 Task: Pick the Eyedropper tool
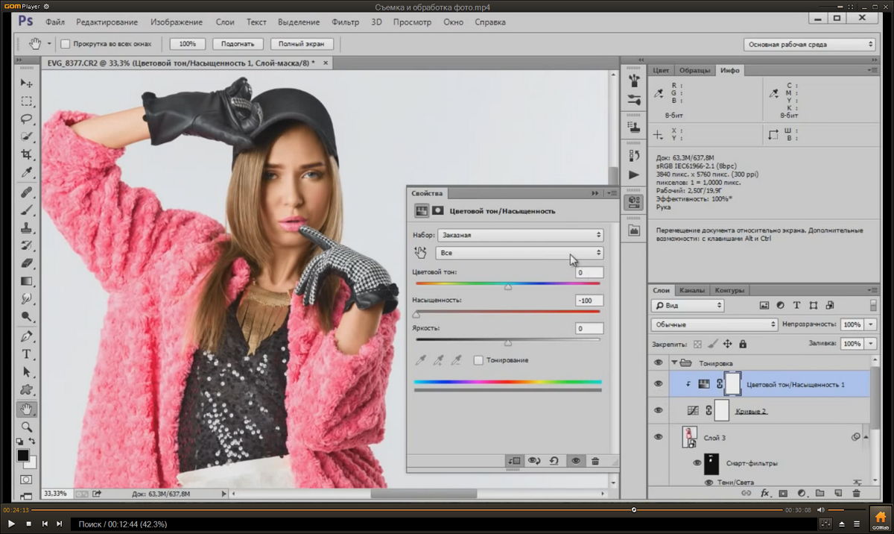click(27, 173)
